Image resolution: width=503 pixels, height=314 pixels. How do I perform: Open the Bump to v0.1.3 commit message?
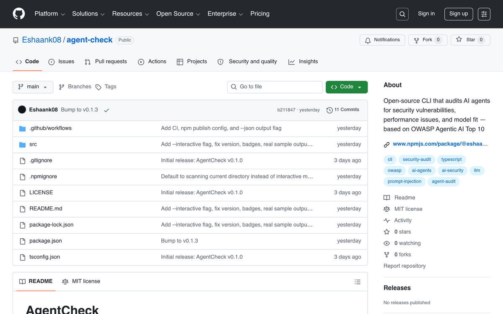pyautogui.click(x=79, y=110)
